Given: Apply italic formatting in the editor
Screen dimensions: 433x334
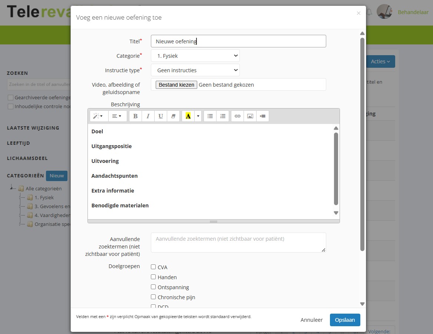Looking at the screenshot, I should click(148, 116).
